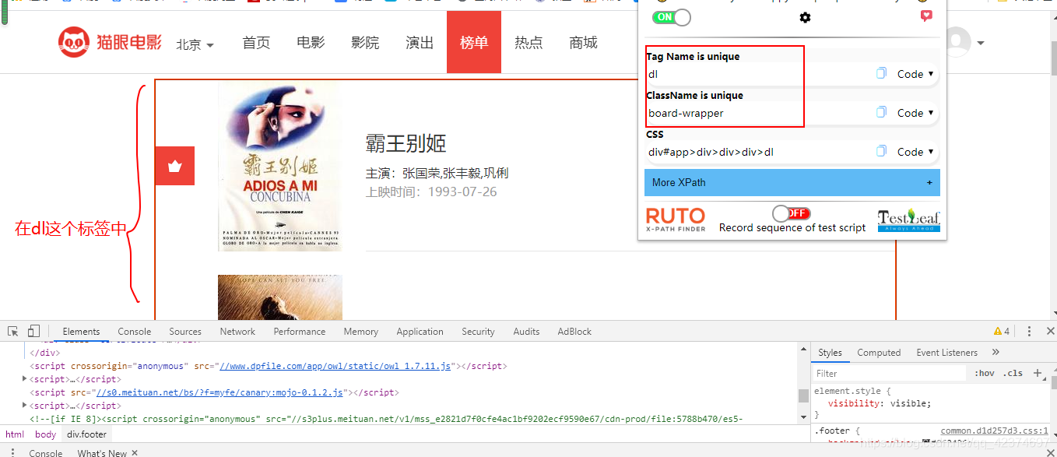The width and height of the screenshot is (1057, 457).
Task: Select the Computed pane tab
Action: (879, 352)
